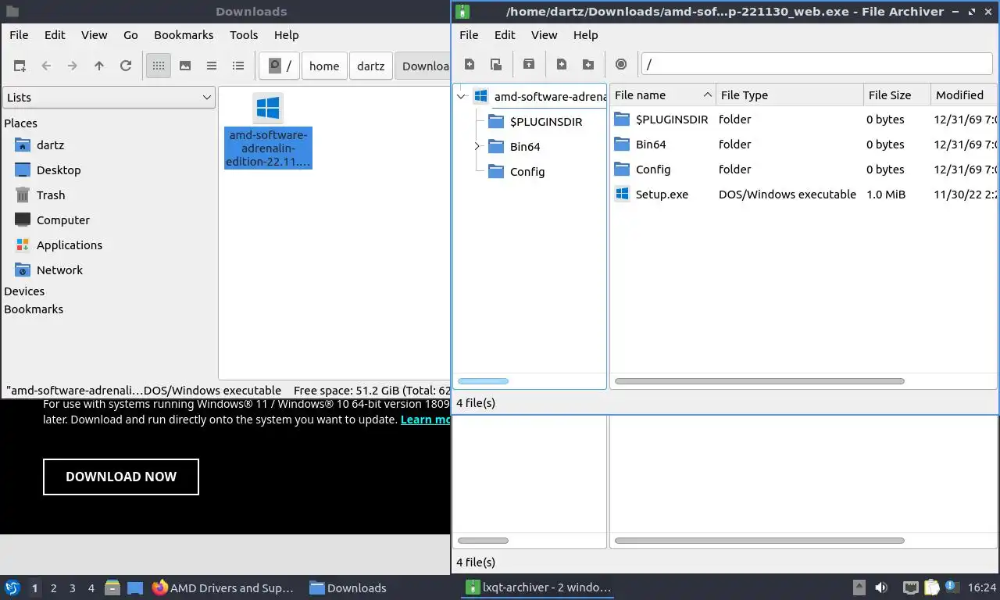The image size is (1000, 600).
Task: Open the File menu in File Archiver
Action: [x=469, y=35]
